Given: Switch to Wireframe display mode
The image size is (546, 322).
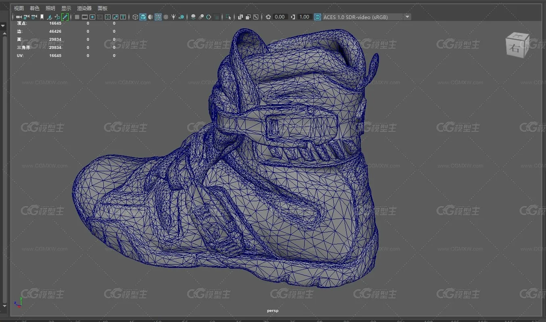Looking at the screenshot, I should [x=135, y=17].
